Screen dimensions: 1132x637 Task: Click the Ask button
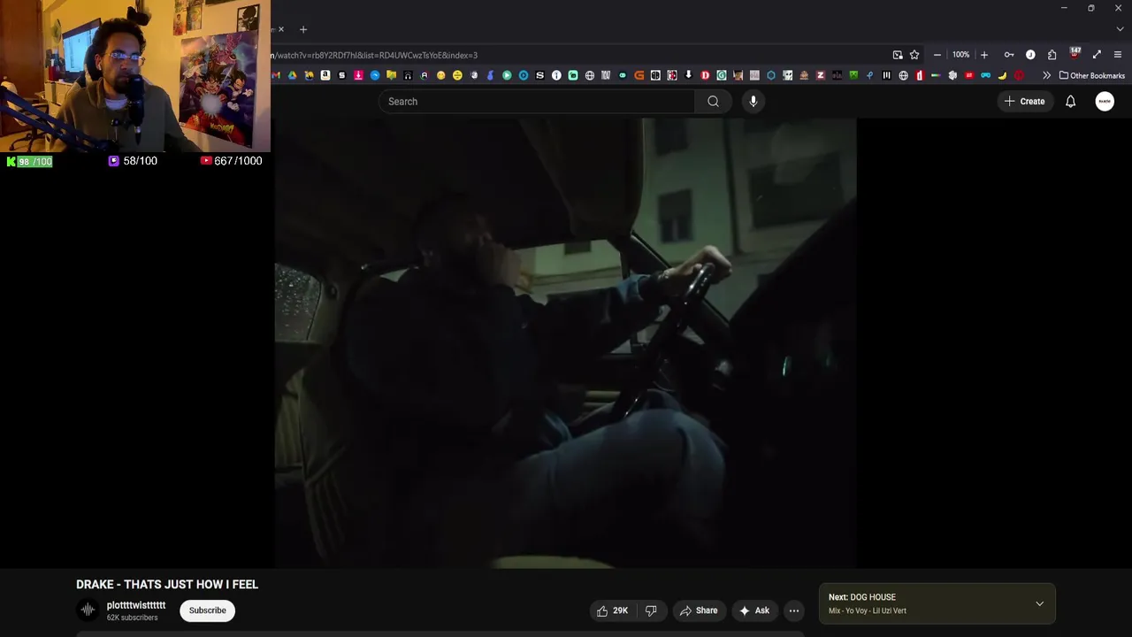(x=754, y=610)
